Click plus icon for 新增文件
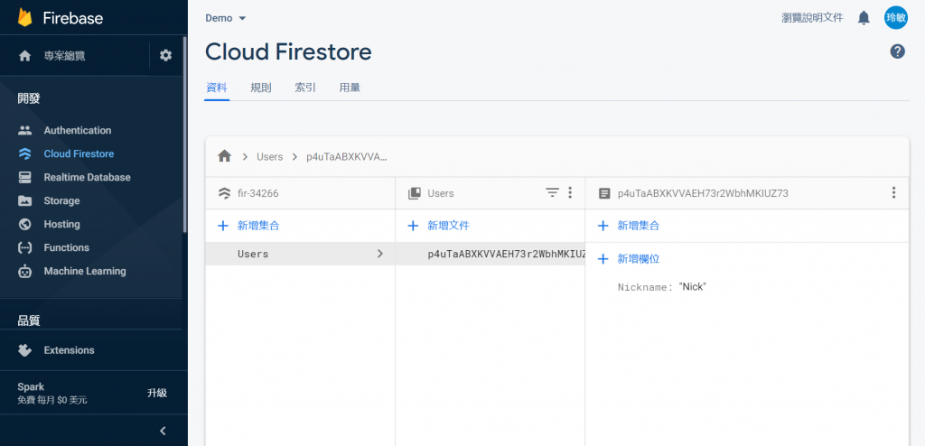The width and height of the screenshot is (925, 446). click(x=414, y=226)
